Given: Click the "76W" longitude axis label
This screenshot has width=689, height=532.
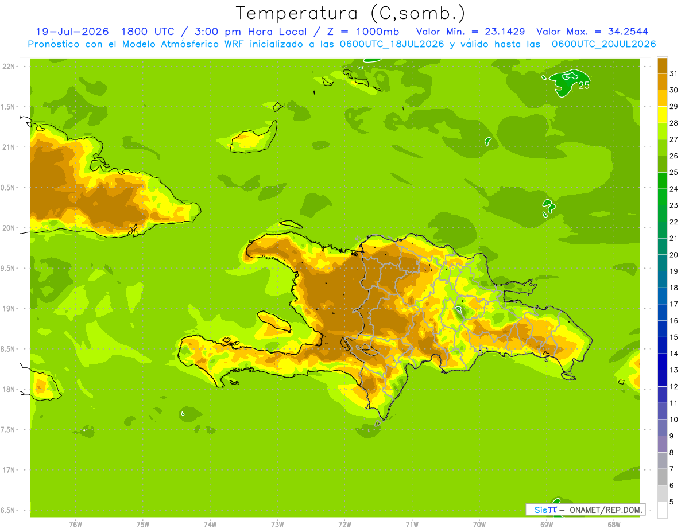Looking at the screenshot, I should click(75, 525).
